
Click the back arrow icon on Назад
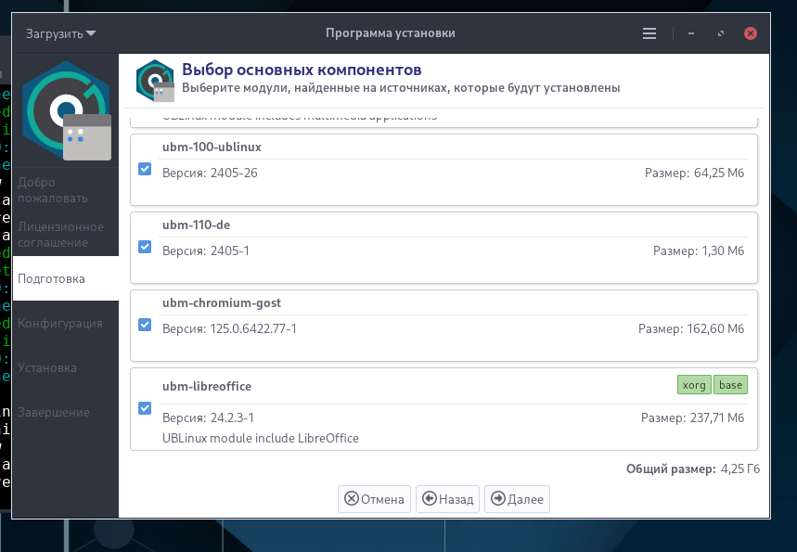click(x=430, y=498)
